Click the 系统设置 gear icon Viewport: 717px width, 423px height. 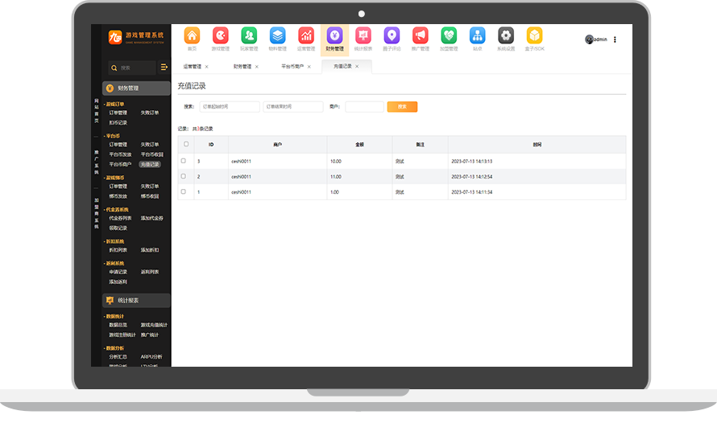(505, 36)
